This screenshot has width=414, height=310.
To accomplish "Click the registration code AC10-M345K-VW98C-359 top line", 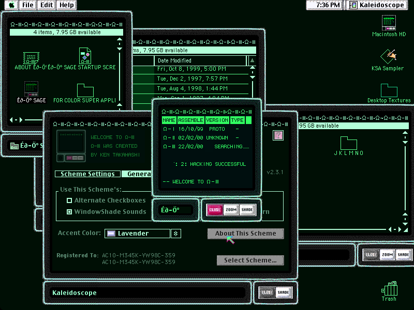I will (139, 255).
